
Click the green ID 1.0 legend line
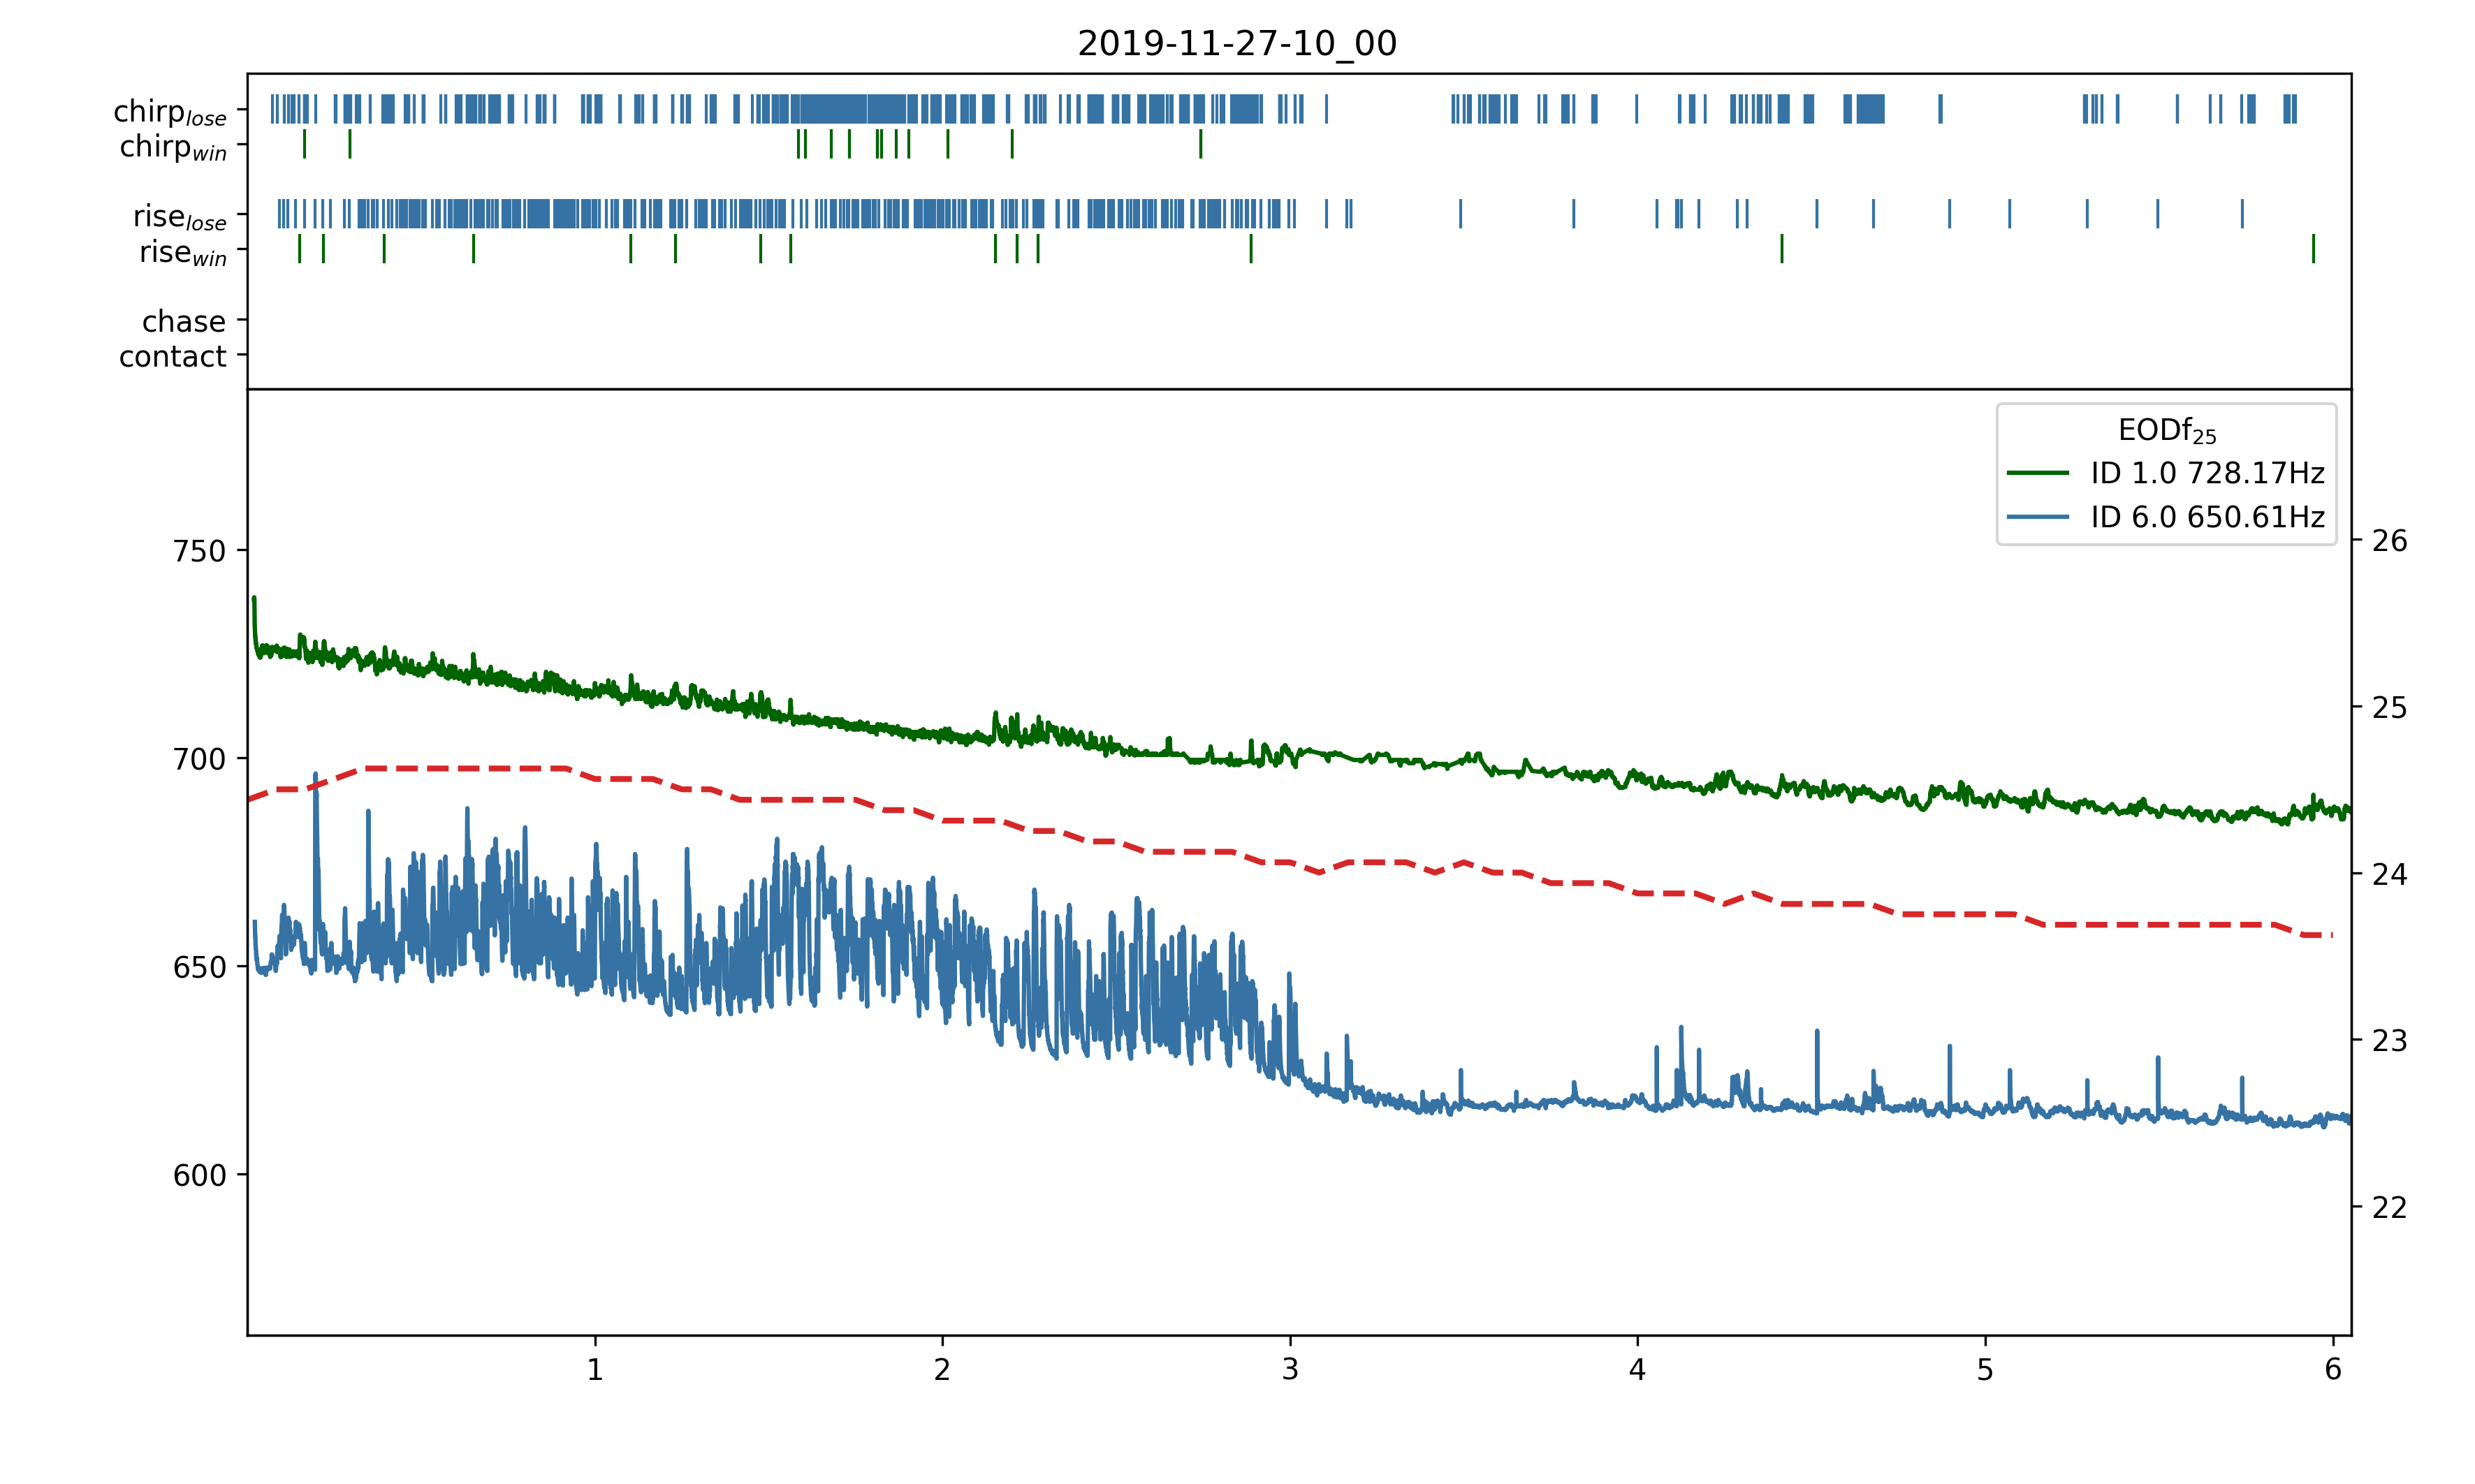coord(2037,473)
